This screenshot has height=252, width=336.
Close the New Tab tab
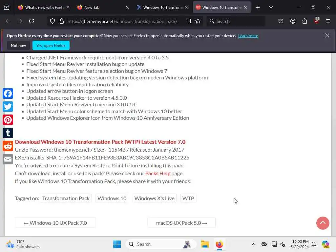point(127,8)
